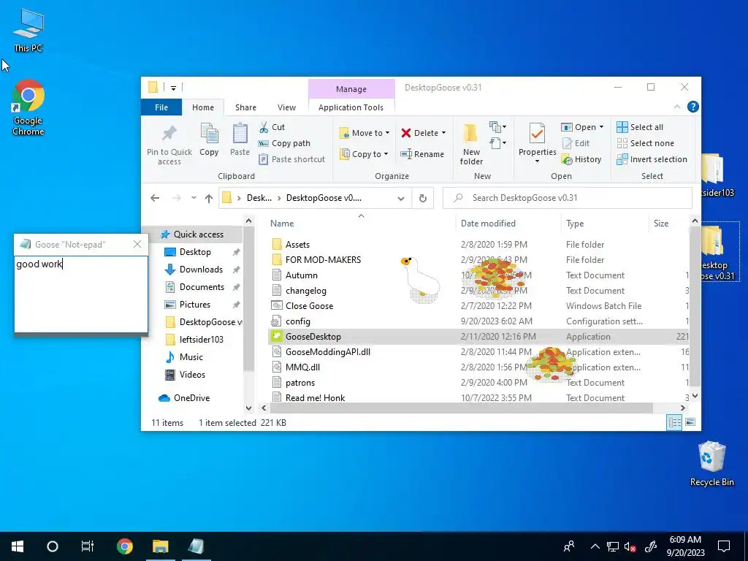Click the Copy ribbon button

209,140
